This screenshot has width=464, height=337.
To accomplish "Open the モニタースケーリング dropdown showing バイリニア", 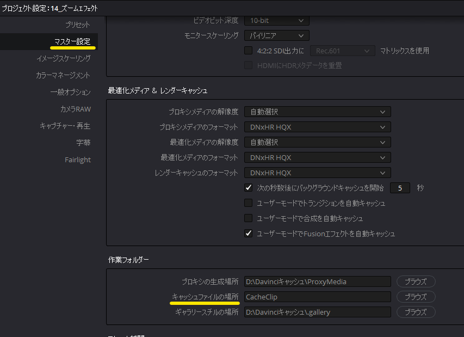I will point(276,35).
